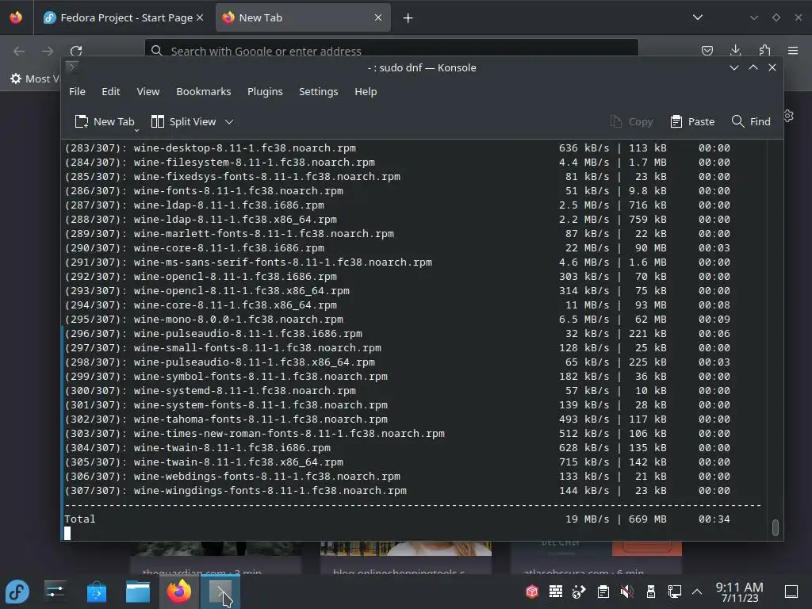Open removable devices tray icon
The height and width of the screenshot is (609, 812).
pyautogui.click(x=651, y=592)
